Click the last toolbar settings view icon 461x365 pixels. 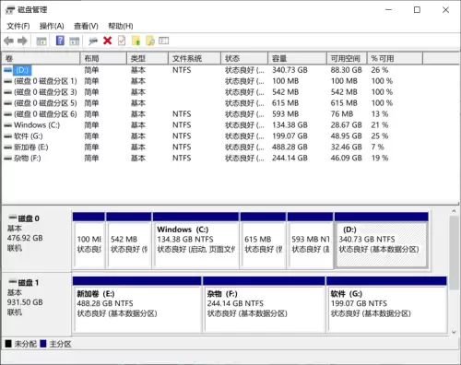[x=163, y=41]
